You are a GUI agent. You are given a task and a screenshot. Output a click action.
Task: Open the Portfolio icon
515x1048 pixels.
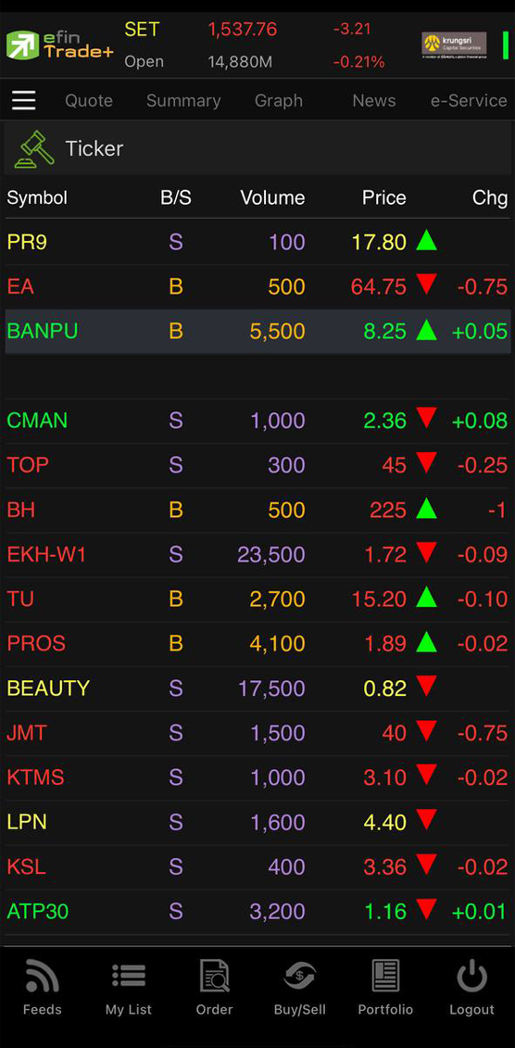[x=385, y=976]
